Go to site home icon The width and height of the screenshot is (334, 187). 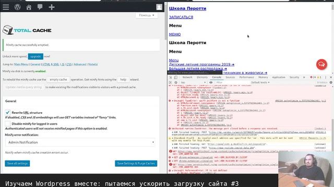pos(29,7)
